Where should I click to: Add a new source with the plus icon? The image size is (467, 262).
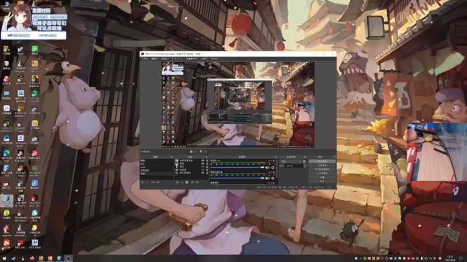177,182
